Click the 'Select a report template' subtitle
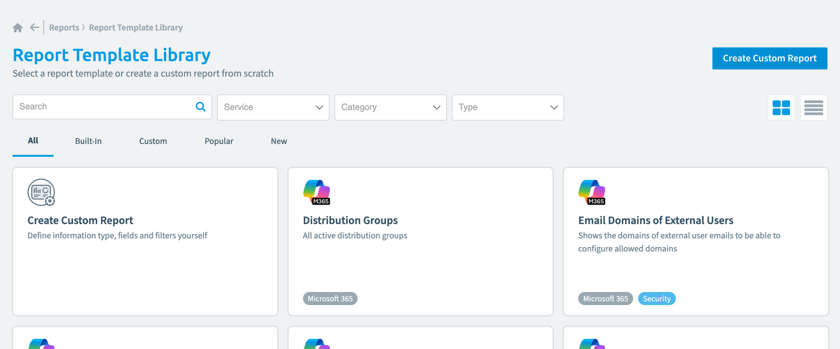This screenshot has width=840, height=349. [143, 73]
